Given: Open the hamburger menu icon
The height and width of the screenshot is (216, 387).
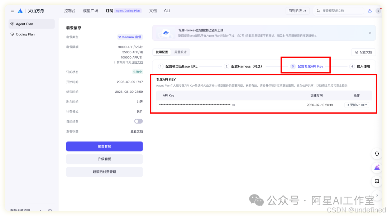Looking at the screenshot, I should (12, 11).
